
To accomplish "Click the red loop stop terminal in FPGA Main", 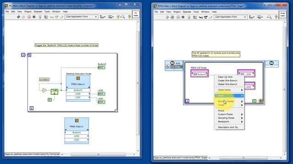I will coord(260,101).
